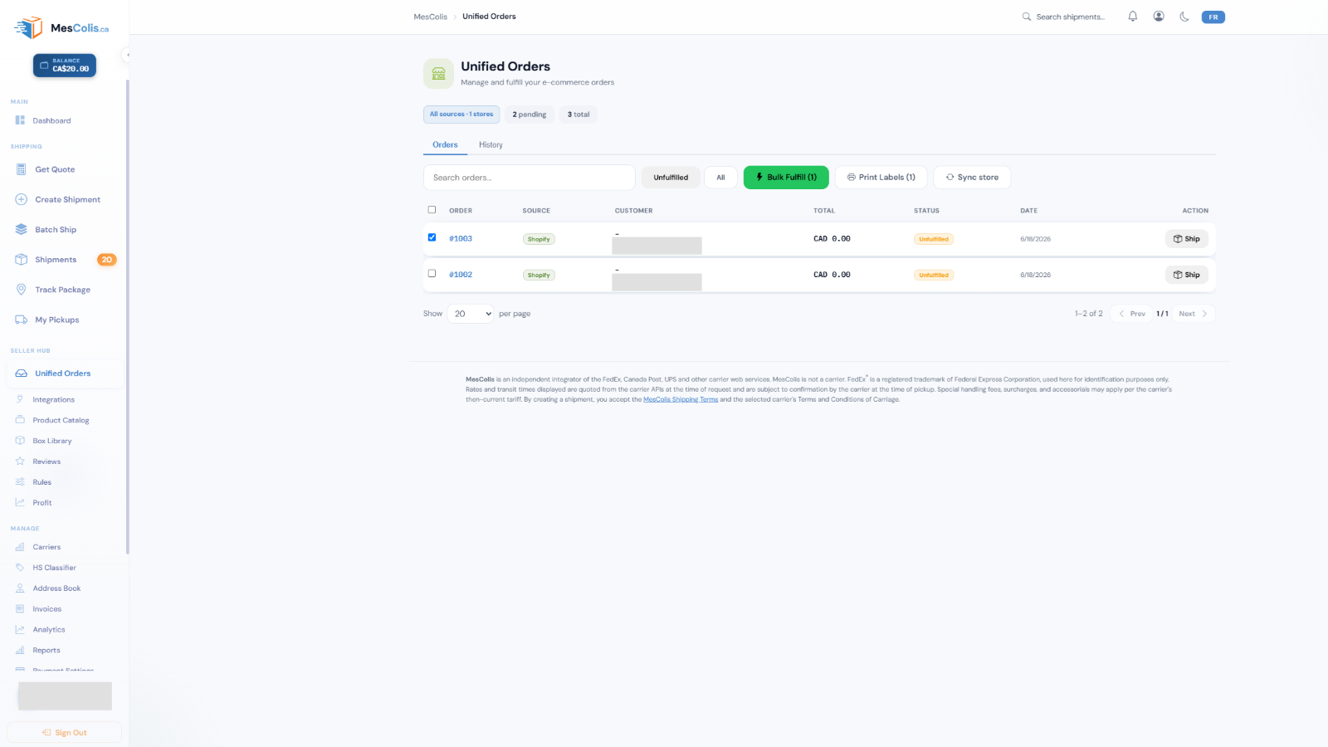Click the Carriers icon in sidebar

coord(20,547)
